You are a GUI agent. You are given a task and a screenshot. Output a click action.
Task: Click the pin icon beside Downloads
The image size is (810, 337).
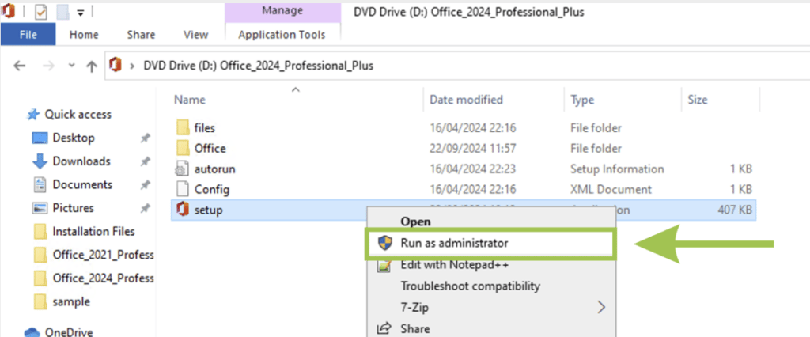point(145,162)
